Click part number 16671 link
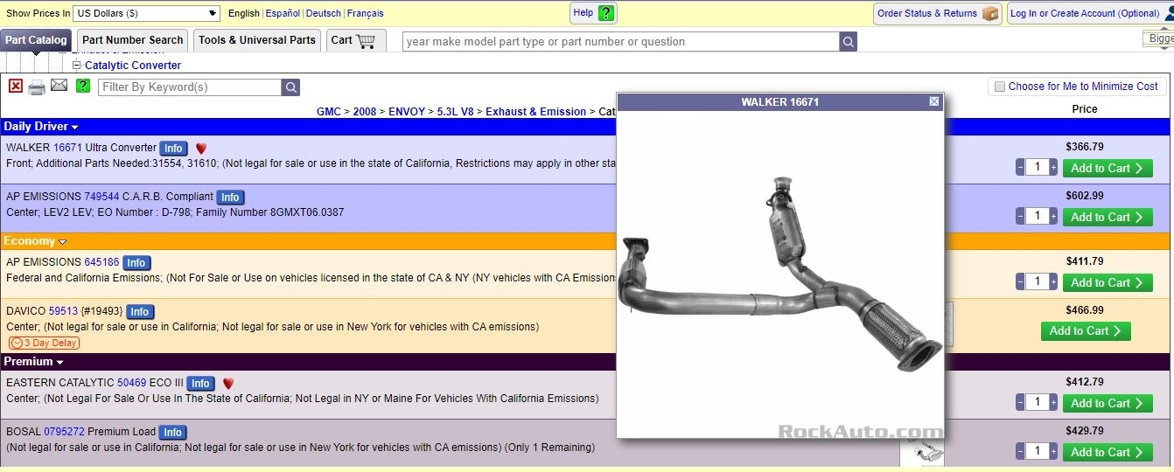 [x=67, y=148]
